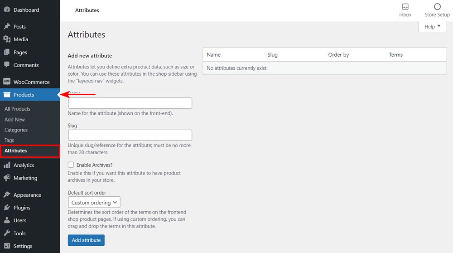Click Products menu label
The height and width of the screenshot is (253, 453).
(24, 95)
